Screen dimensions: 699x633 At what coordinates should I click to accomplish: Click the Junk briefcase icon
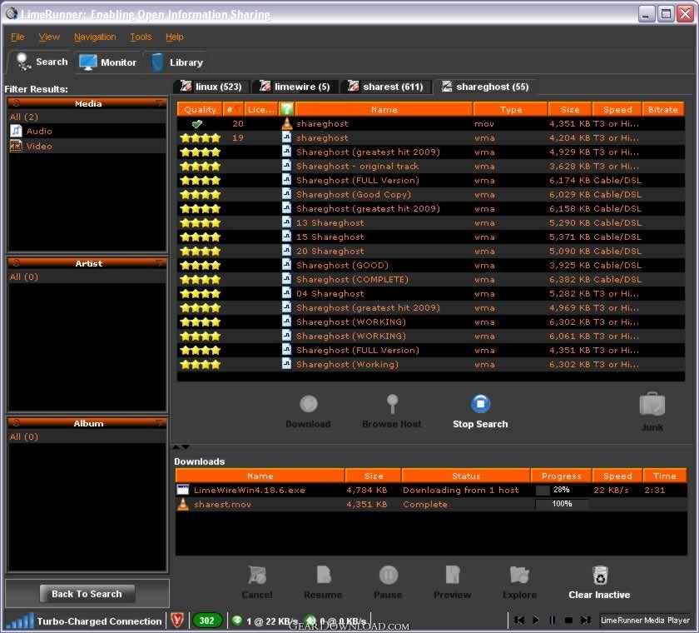point(652,405)
